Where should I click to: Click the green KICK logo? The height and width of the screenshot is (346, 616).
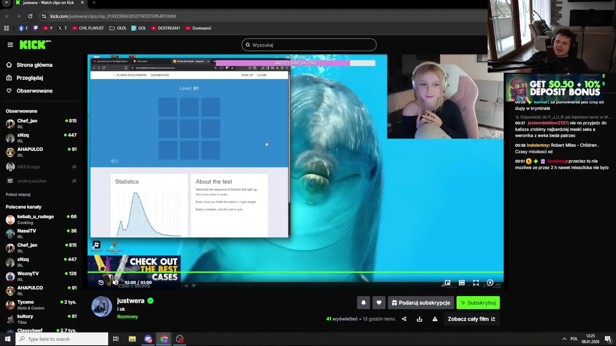coord(35,45)
